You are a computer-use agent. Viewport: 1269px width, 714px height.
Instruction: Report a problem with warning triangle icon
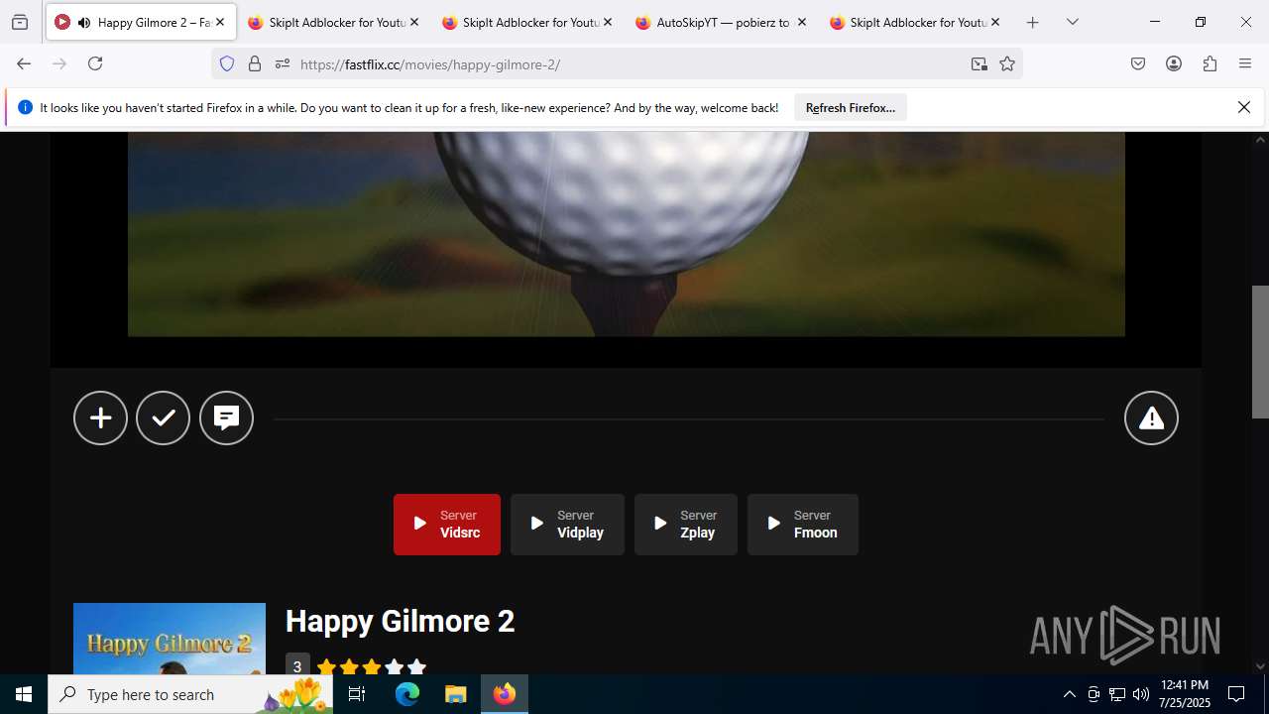(1151, 418)
